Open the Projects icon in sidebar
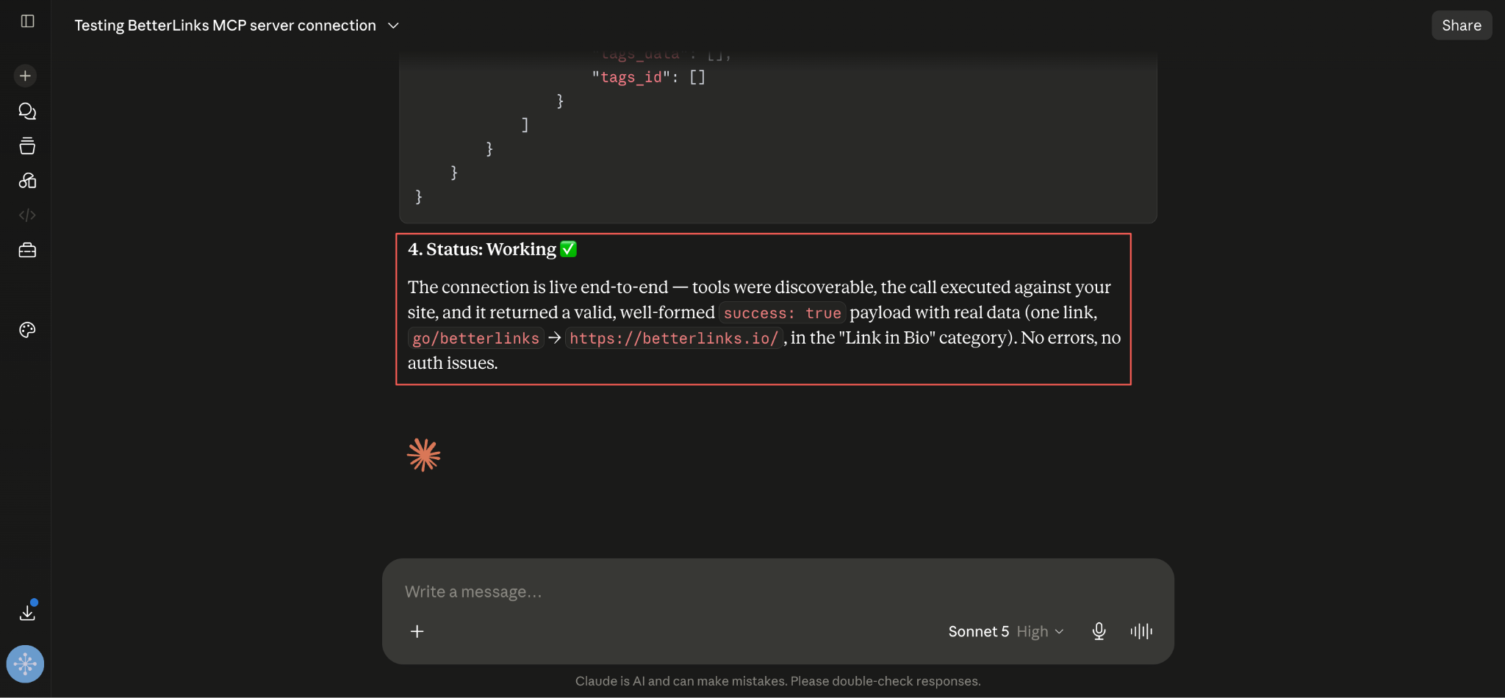 [x=27, y=146]
